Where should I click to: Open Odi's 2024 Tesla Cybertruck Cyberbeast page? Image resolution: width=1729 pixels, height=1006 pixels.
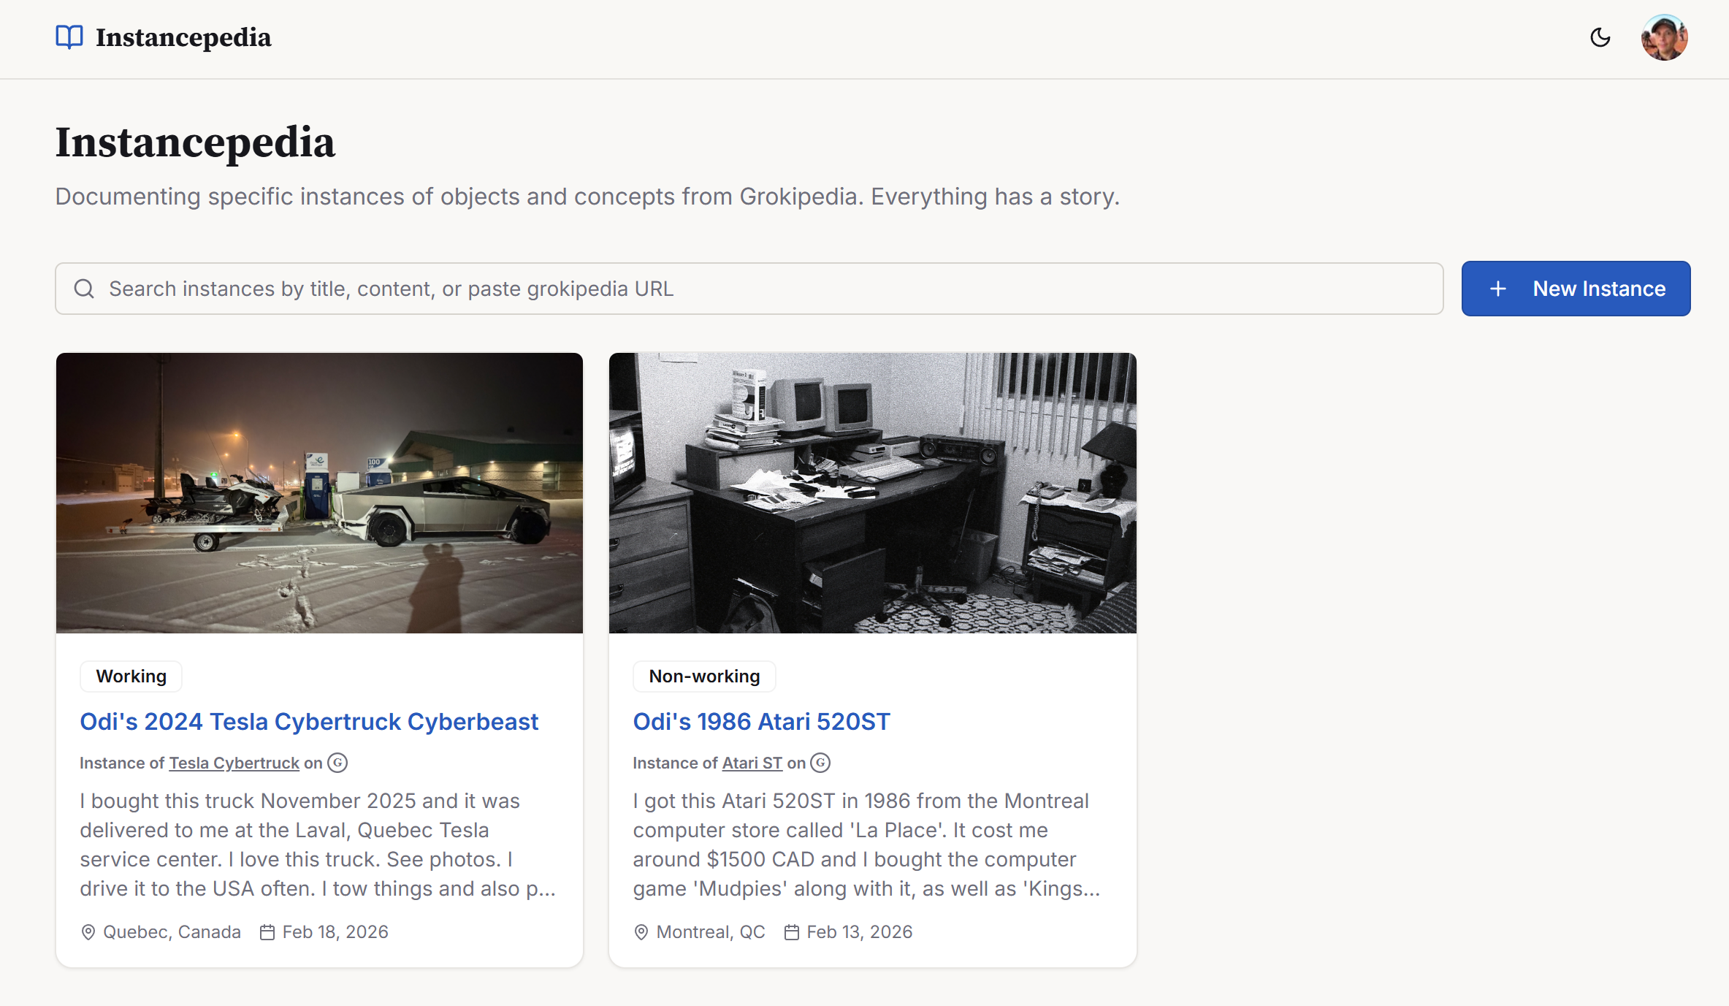309,721
